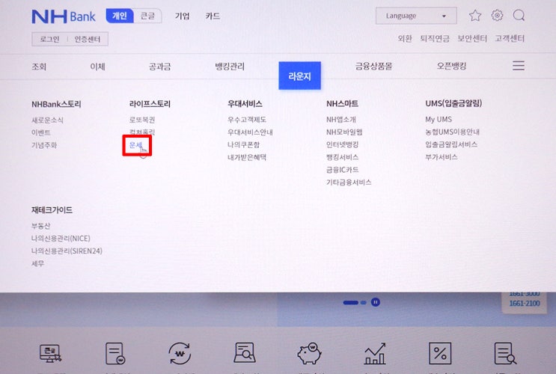The height and width of the screenshot is (374, 556).
Task: Open the NH앱소개 link
Action: click(341, 120)
